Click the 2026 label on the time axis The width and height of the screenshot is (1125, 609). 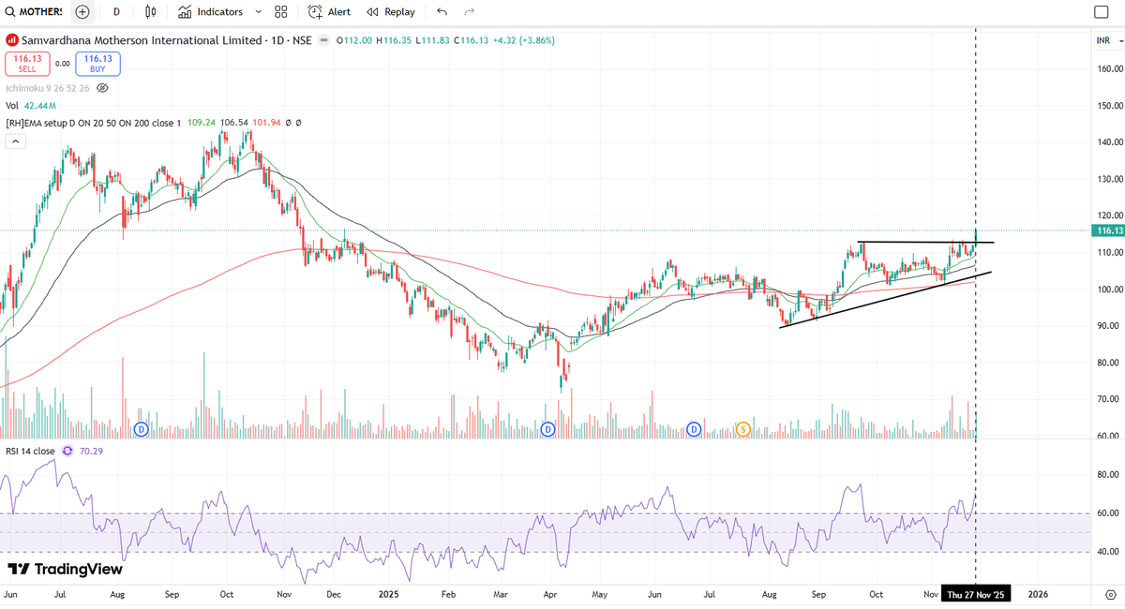point(1038,595)
